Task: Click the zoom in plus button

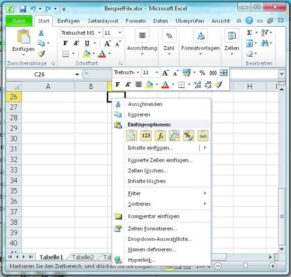Action: [x=272, y=266]
